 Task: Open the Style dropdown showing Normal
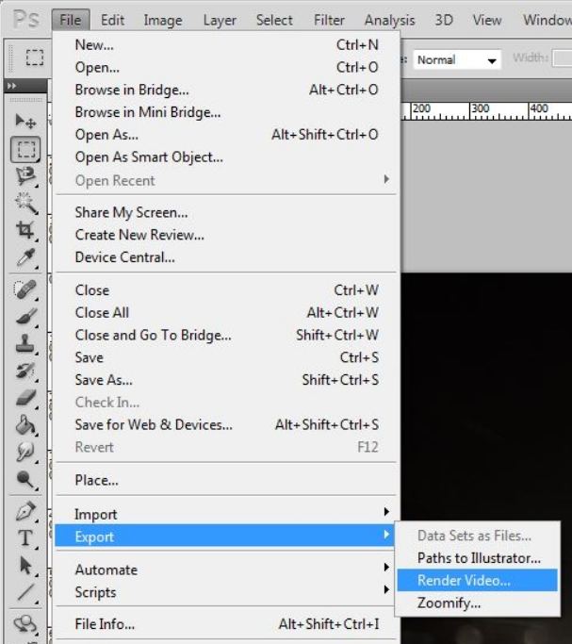tap(457, 60)
